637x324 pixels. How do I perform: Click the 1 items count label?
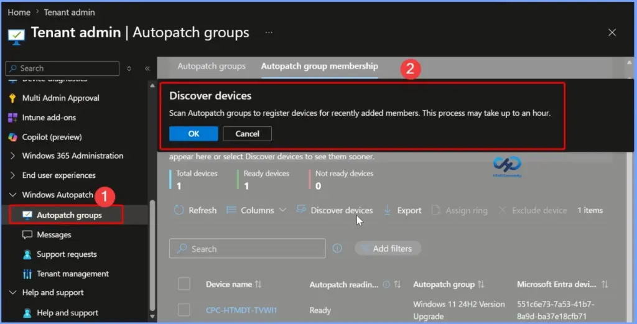[590, 210]
